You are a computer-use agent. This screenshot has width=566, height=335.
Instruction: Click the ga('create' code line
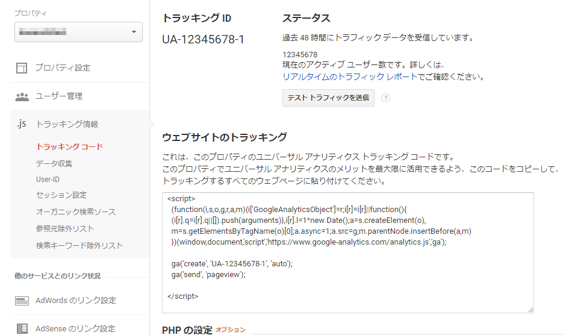232,264
